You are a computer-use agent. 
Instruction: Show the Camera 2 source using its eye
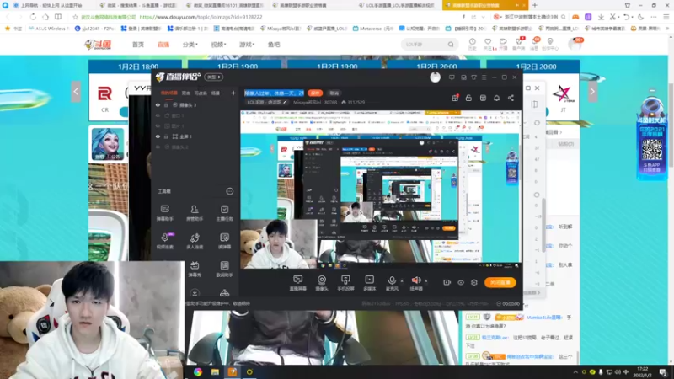(158, 147)
